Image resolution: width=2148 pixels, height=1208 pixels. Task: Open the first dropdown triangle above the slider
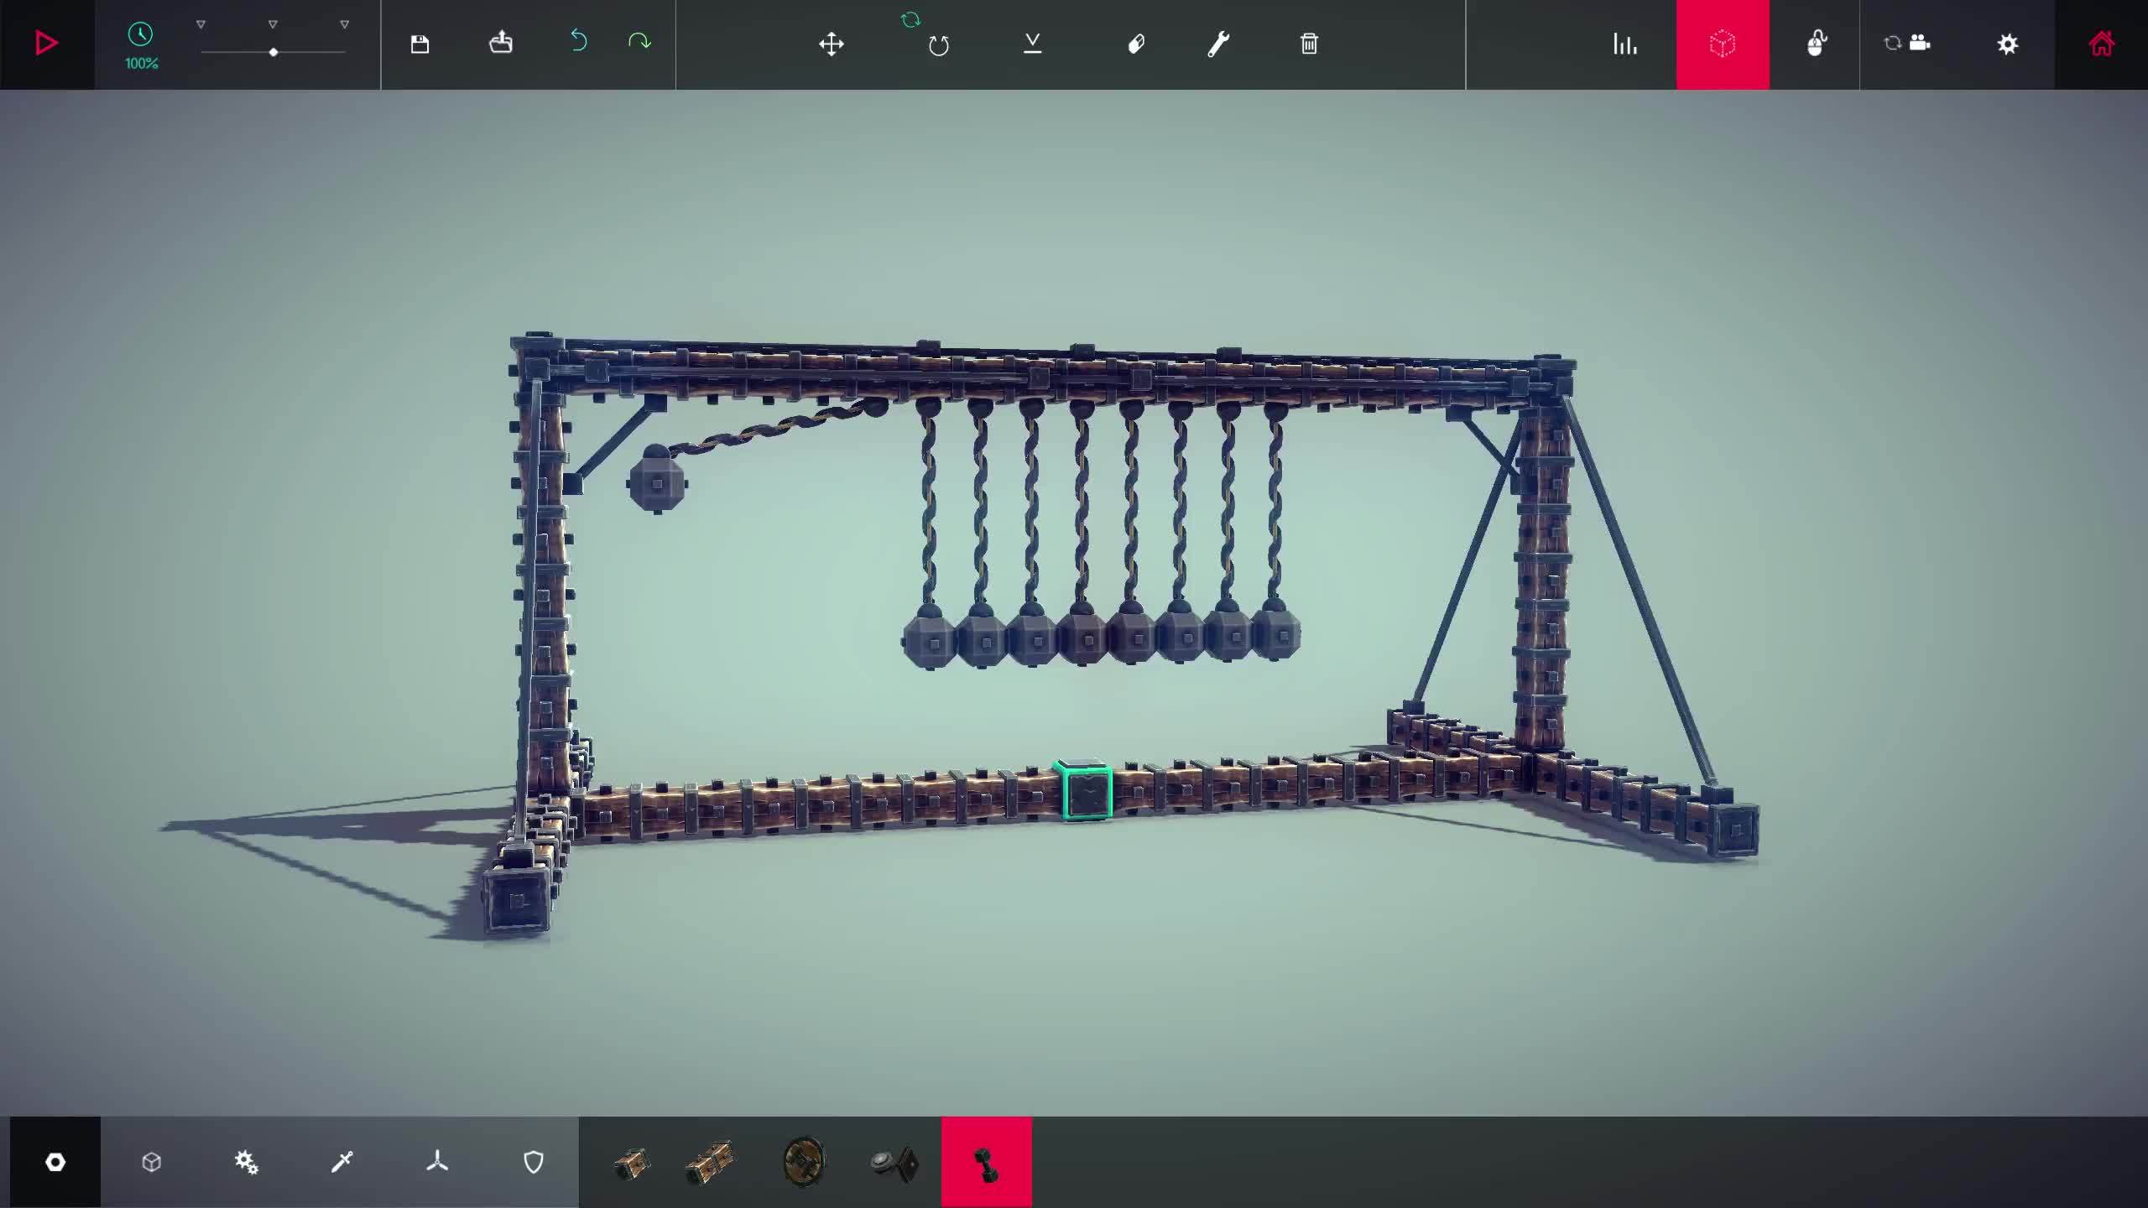point(200,23)
